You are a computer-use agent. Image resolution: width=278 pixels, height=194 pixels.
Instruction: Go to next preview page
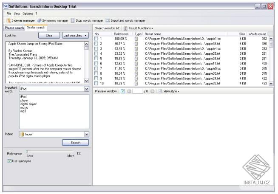click(x=152, y=91)
